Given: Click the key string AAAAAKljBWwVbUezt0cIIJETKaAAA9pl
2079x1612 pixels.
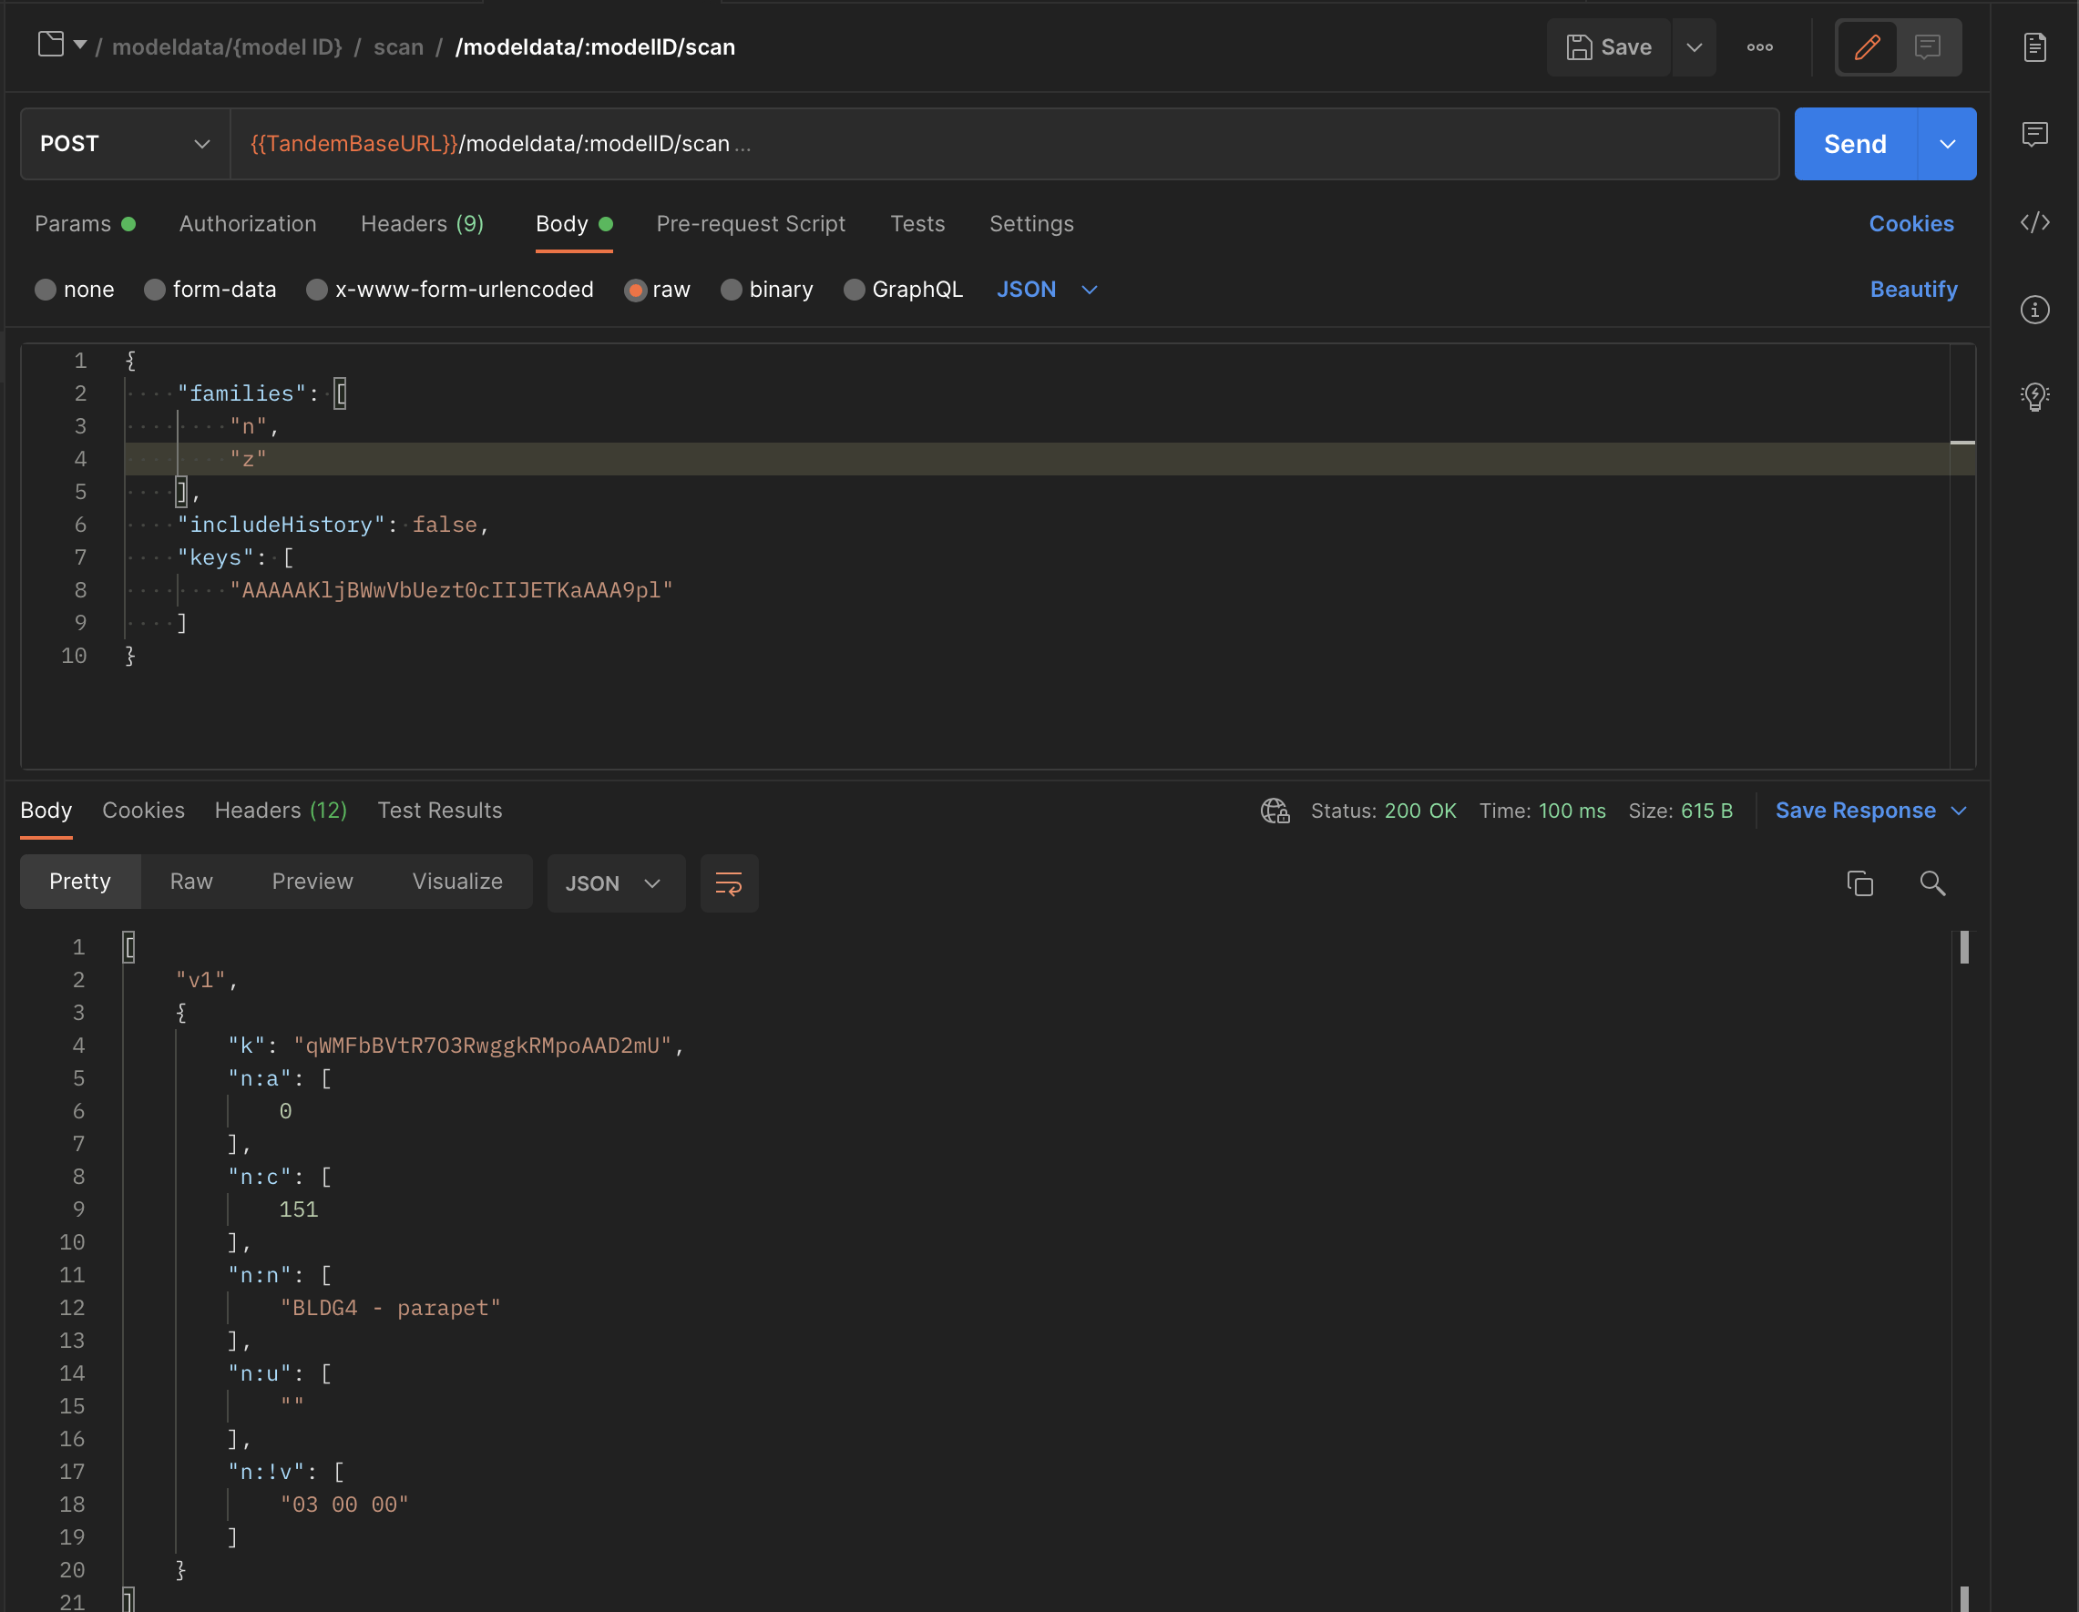Looking at the screenshot, I should (451, 590).
